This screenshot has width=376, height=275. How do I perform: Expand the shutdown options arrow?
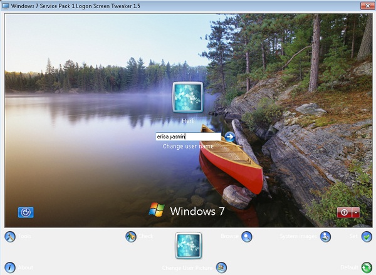(x=355, y=212)
